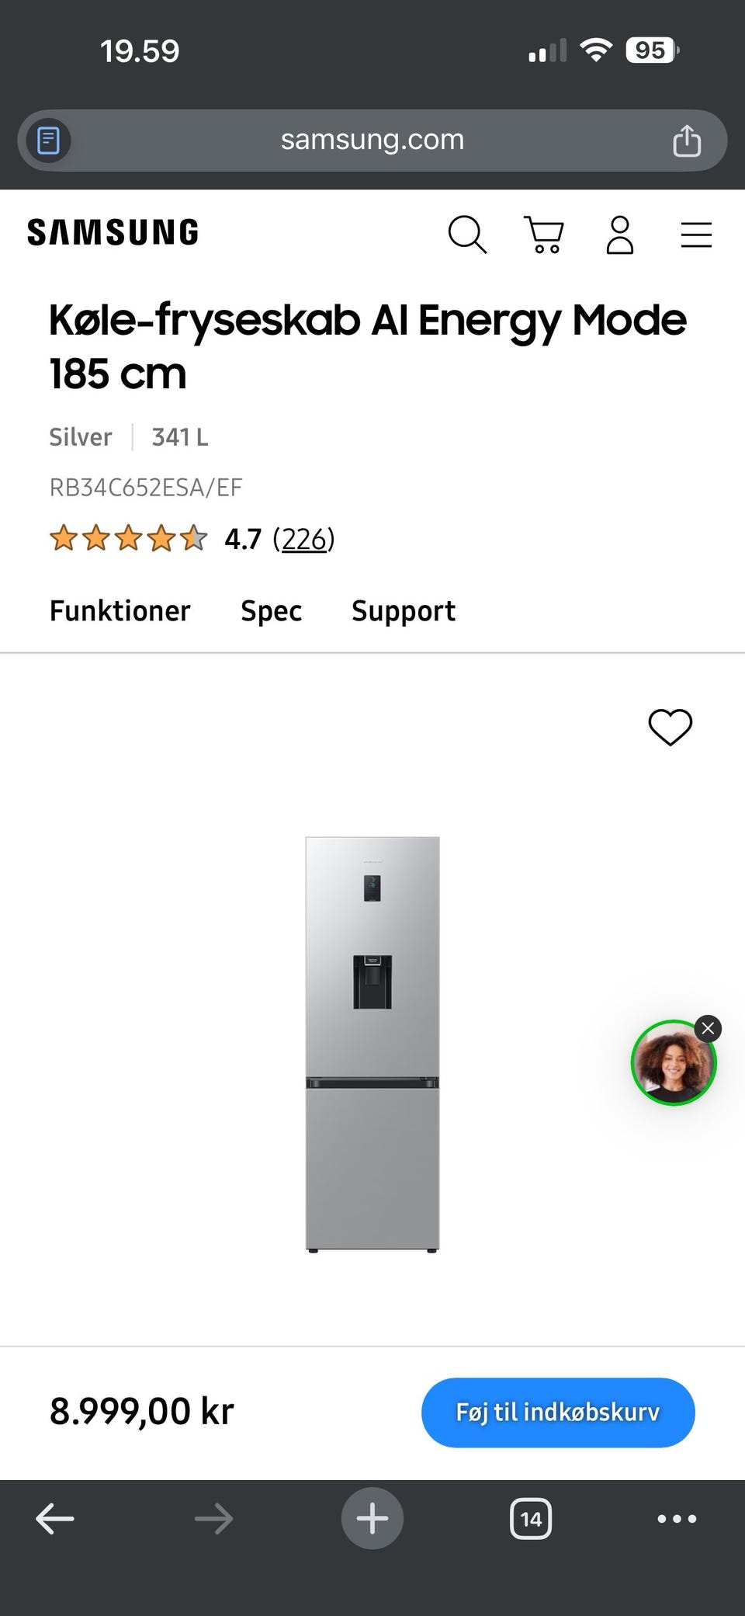Open the Samsung search icon
This screenshot has height=1616, width=745.
pos(468,235)
